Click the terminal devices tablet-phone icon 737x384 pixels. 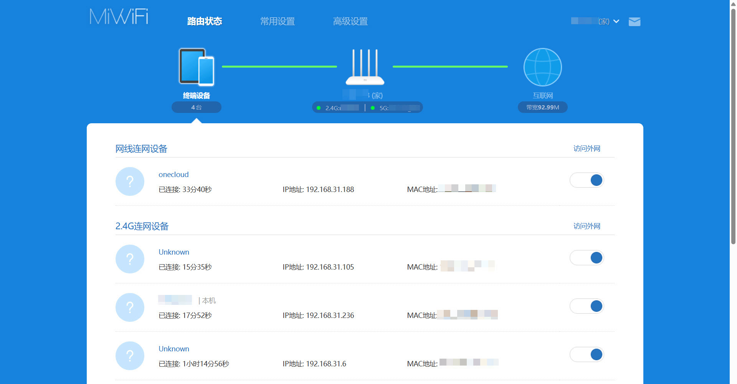click(x=197, y=67)
